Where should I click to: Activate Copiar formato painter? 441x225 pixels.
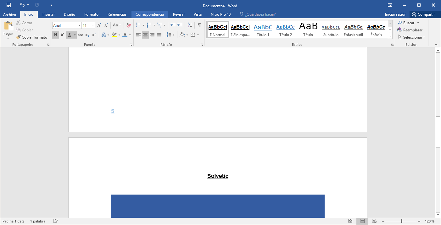[x=31, y=37]
